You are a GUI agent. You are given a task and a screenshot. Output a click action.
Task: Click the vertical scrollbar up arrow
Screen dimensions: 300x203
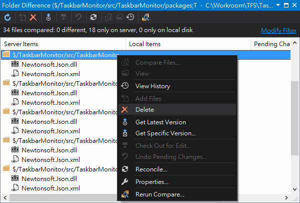[295, 43]
